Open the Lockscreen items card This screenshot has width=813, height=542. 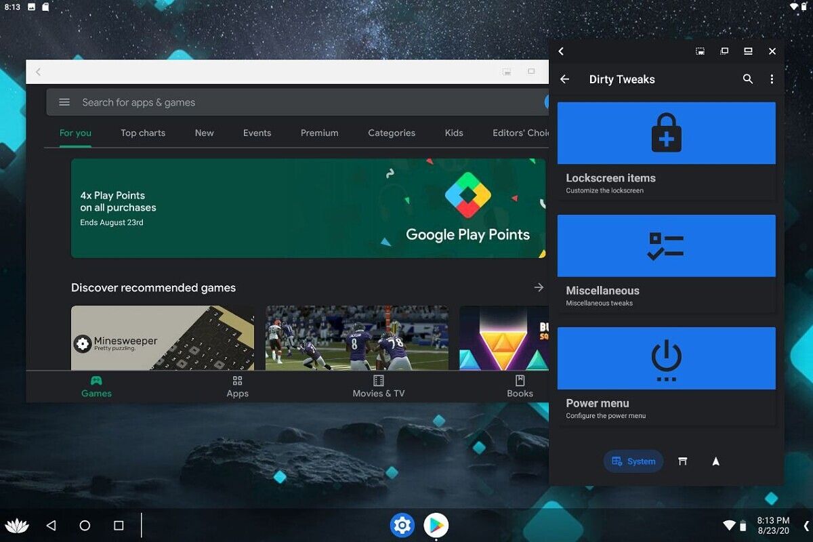click(667, 151)
